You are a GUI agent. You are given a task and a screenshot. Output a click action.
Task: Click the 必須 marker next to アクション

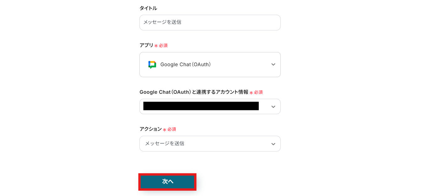[172, 130]
